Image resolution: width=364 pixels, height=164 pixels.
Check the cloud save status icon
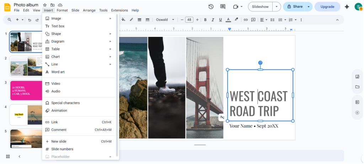coord(60,5)
